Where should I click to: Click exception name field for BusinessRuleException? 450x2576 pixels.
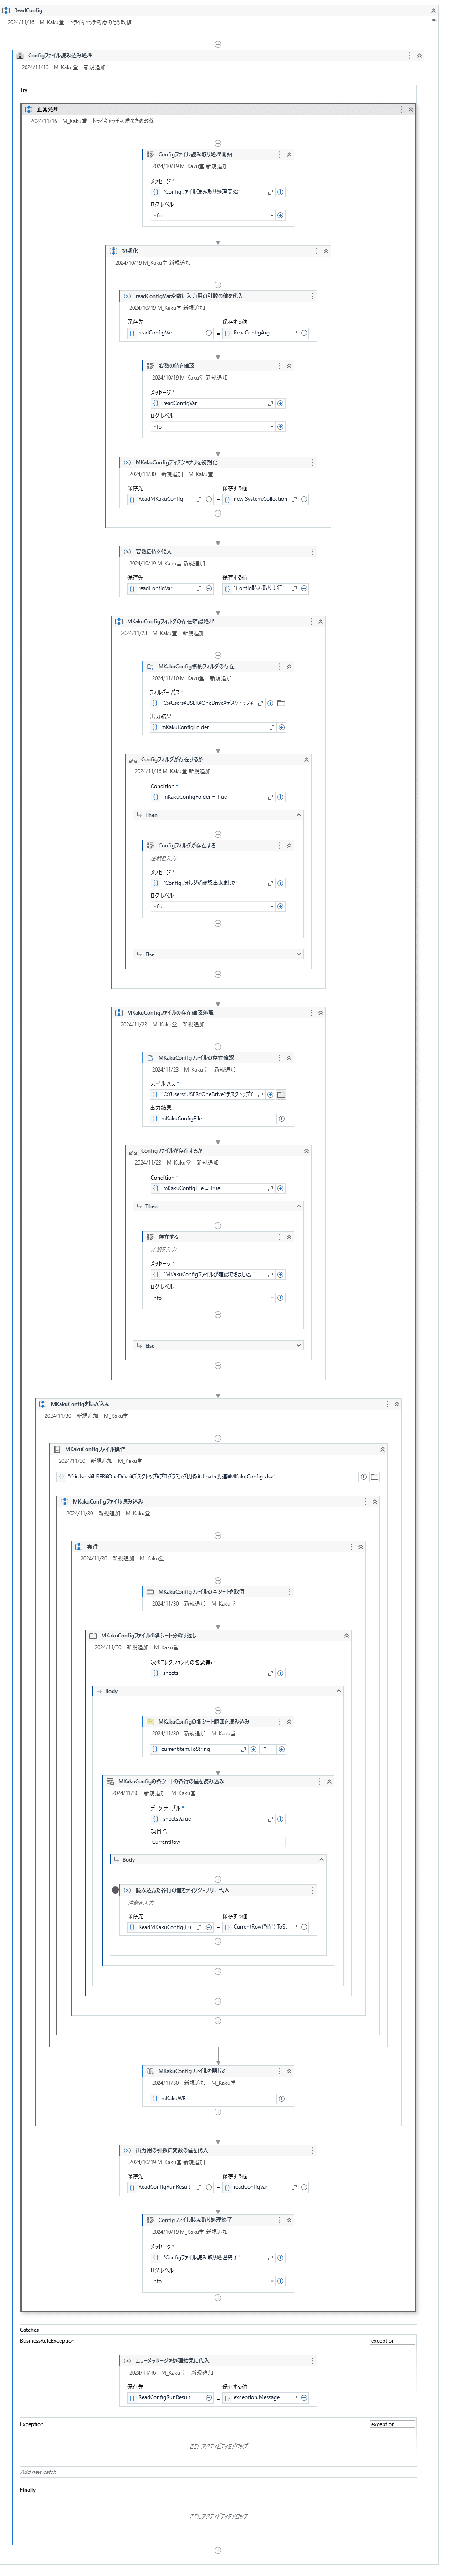[392, 2341]
